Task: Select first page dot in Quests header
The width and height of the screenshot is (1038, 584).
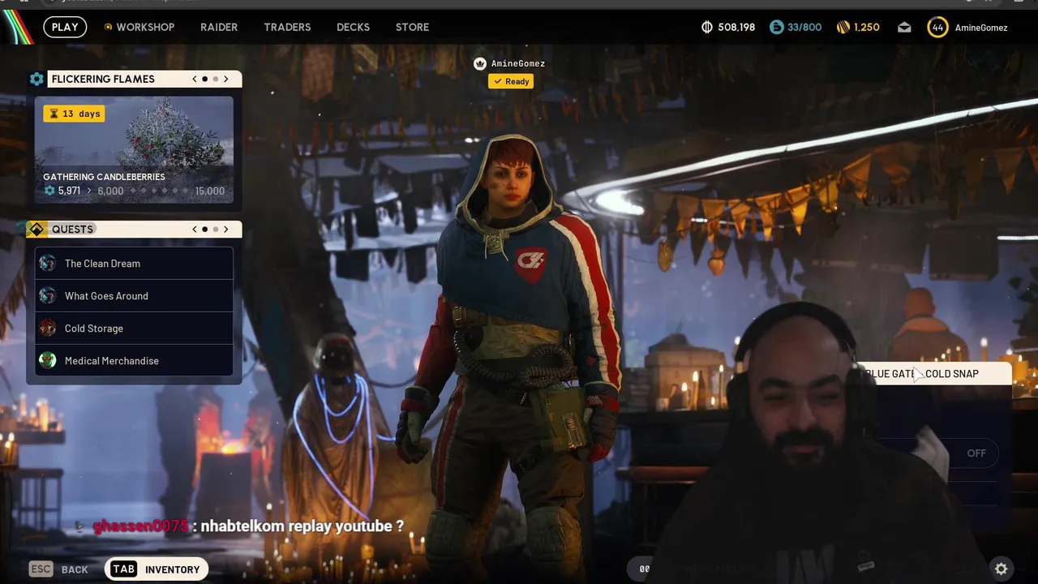Action: pos(204,230)
